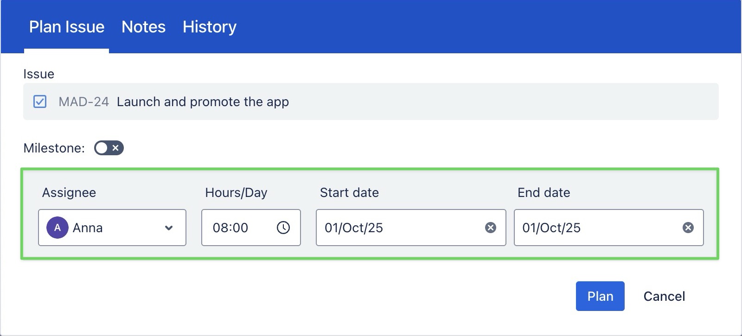Click the assignee name Anna
742x336 pixels.
point(88,228)
